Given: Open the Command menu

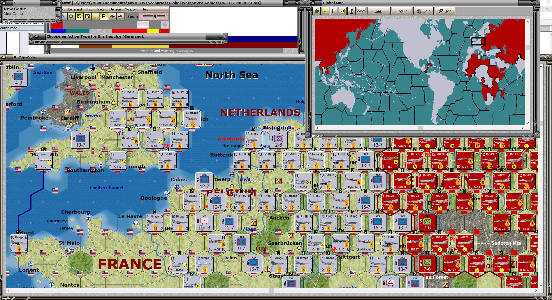Looking at the screenshot, I should click(x=75, y=9).
